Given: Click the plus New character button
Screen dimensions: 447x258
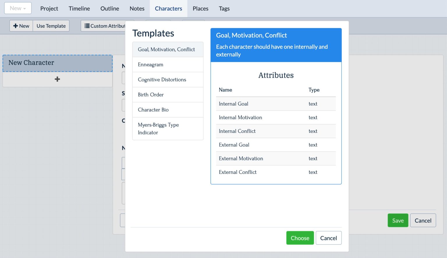Looking at the screenshot, I should [x=21, y=26].
